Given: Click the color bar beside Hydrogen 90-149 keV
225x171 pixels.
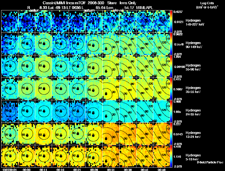Looking at the screenshot, I should click(x=171, y=44).
